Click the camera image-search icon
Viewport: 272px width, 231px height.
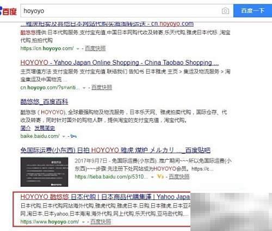(225, 11)
